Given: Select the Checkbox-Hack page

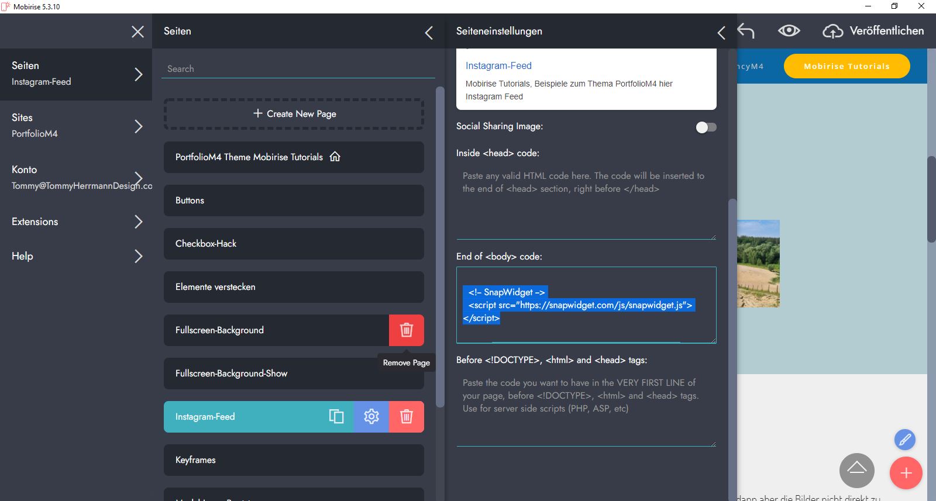Looking at the screenshot, I should 294,244.
